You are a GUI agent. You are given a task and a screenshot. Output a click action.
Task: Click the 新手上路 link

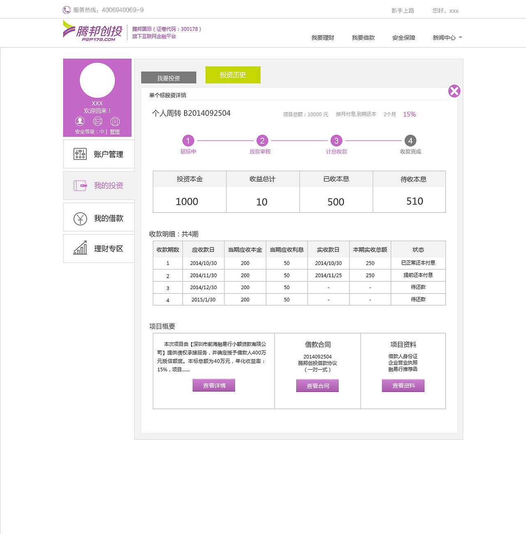tap(403, 11)
